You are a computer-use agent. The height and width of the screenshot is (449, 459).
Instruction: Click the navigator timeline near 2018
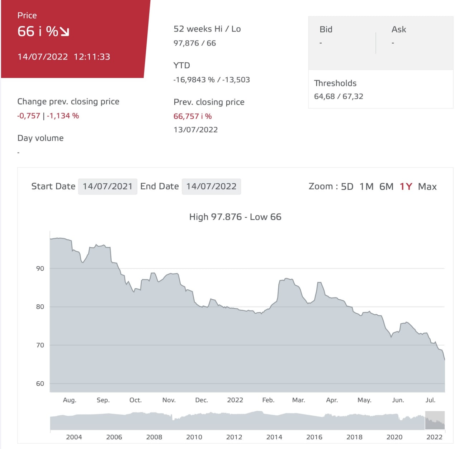point(354,421)
